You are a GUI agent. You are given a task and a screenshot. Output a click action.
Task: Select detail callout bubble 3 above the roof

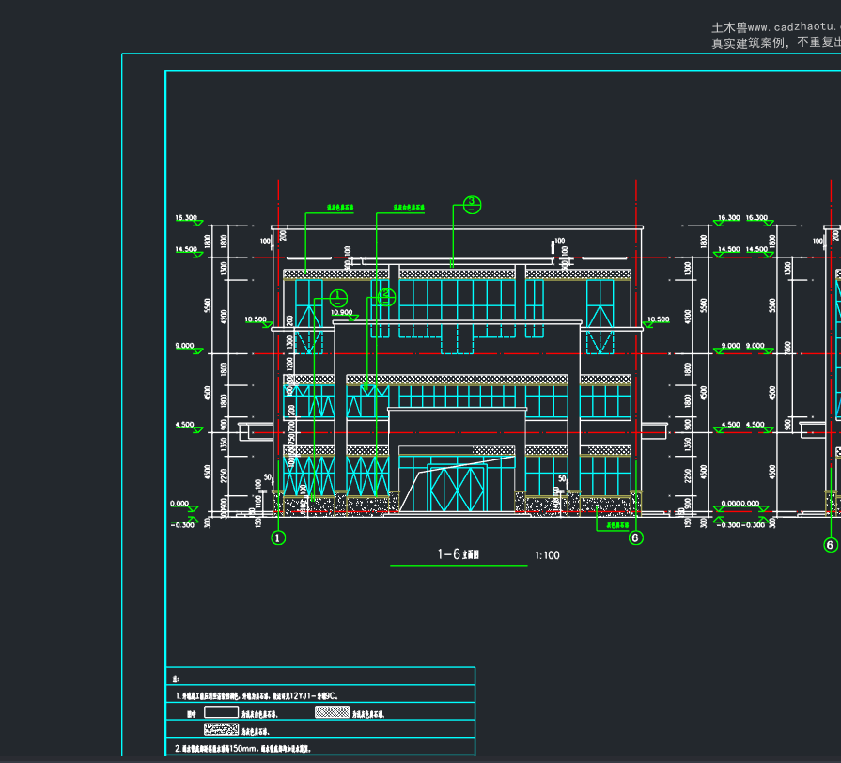[472, 205]
